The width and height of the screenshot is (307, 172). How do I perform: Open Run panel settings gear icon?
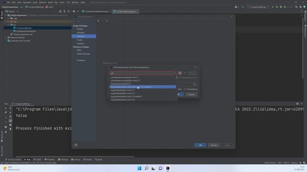pyautogui.click(x=297, y=104)
